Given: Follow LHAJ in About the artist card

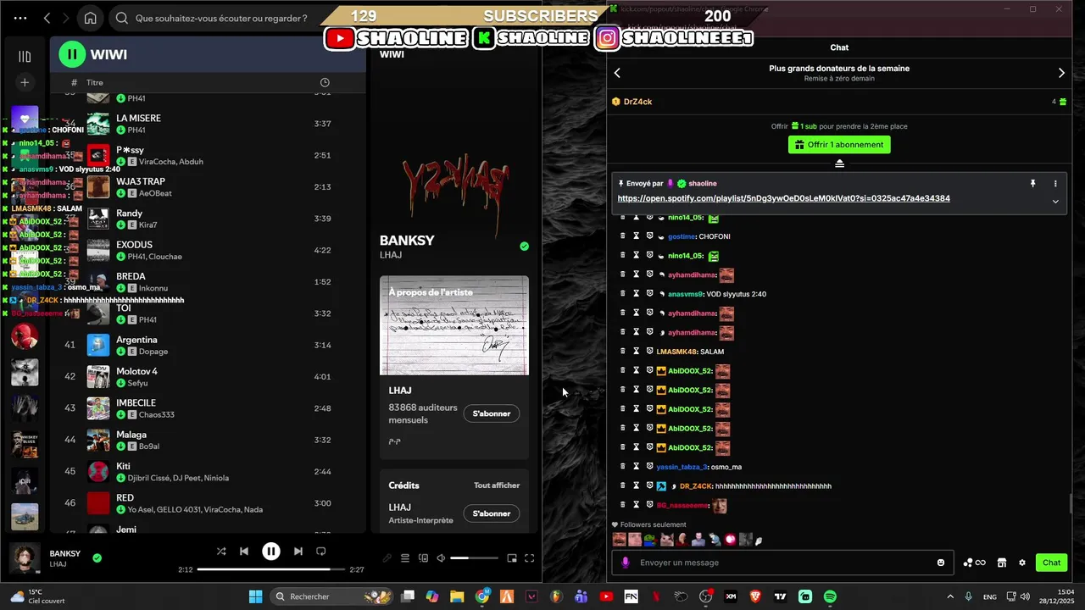Looking at the screenshot, I should click(x=492, y=413).
